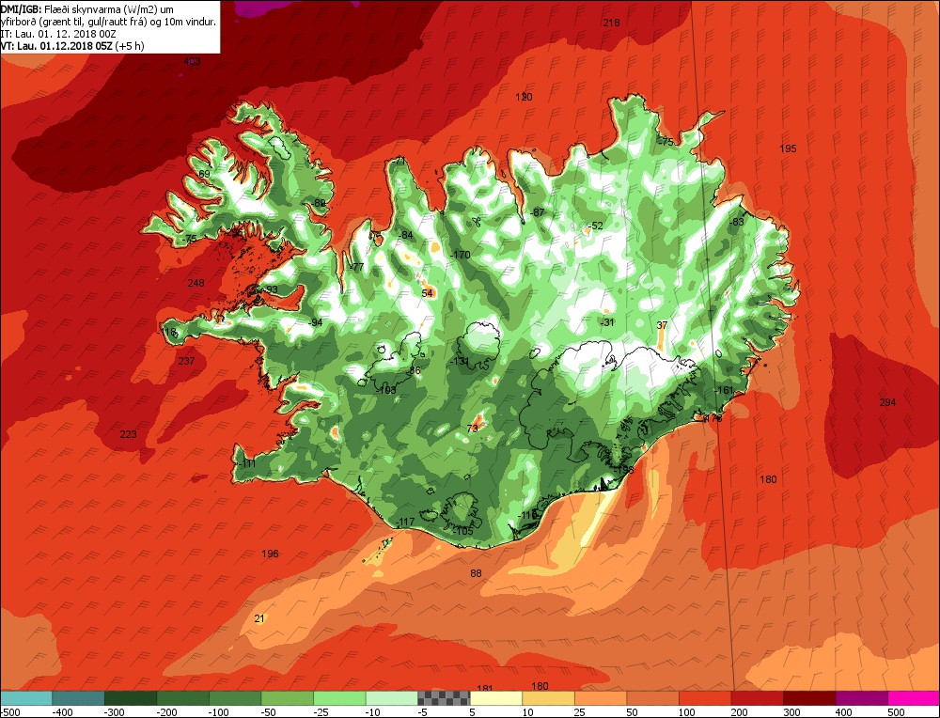Click the magenta swatch above the 500 legend label

pos(914,698)
